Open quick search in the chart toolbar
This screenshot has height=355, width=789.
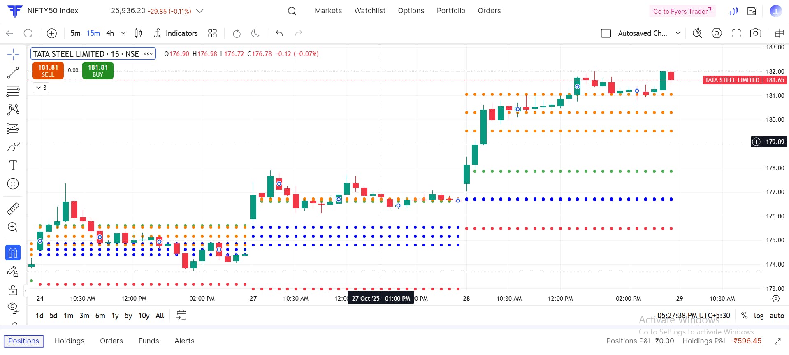click(697, 33)
